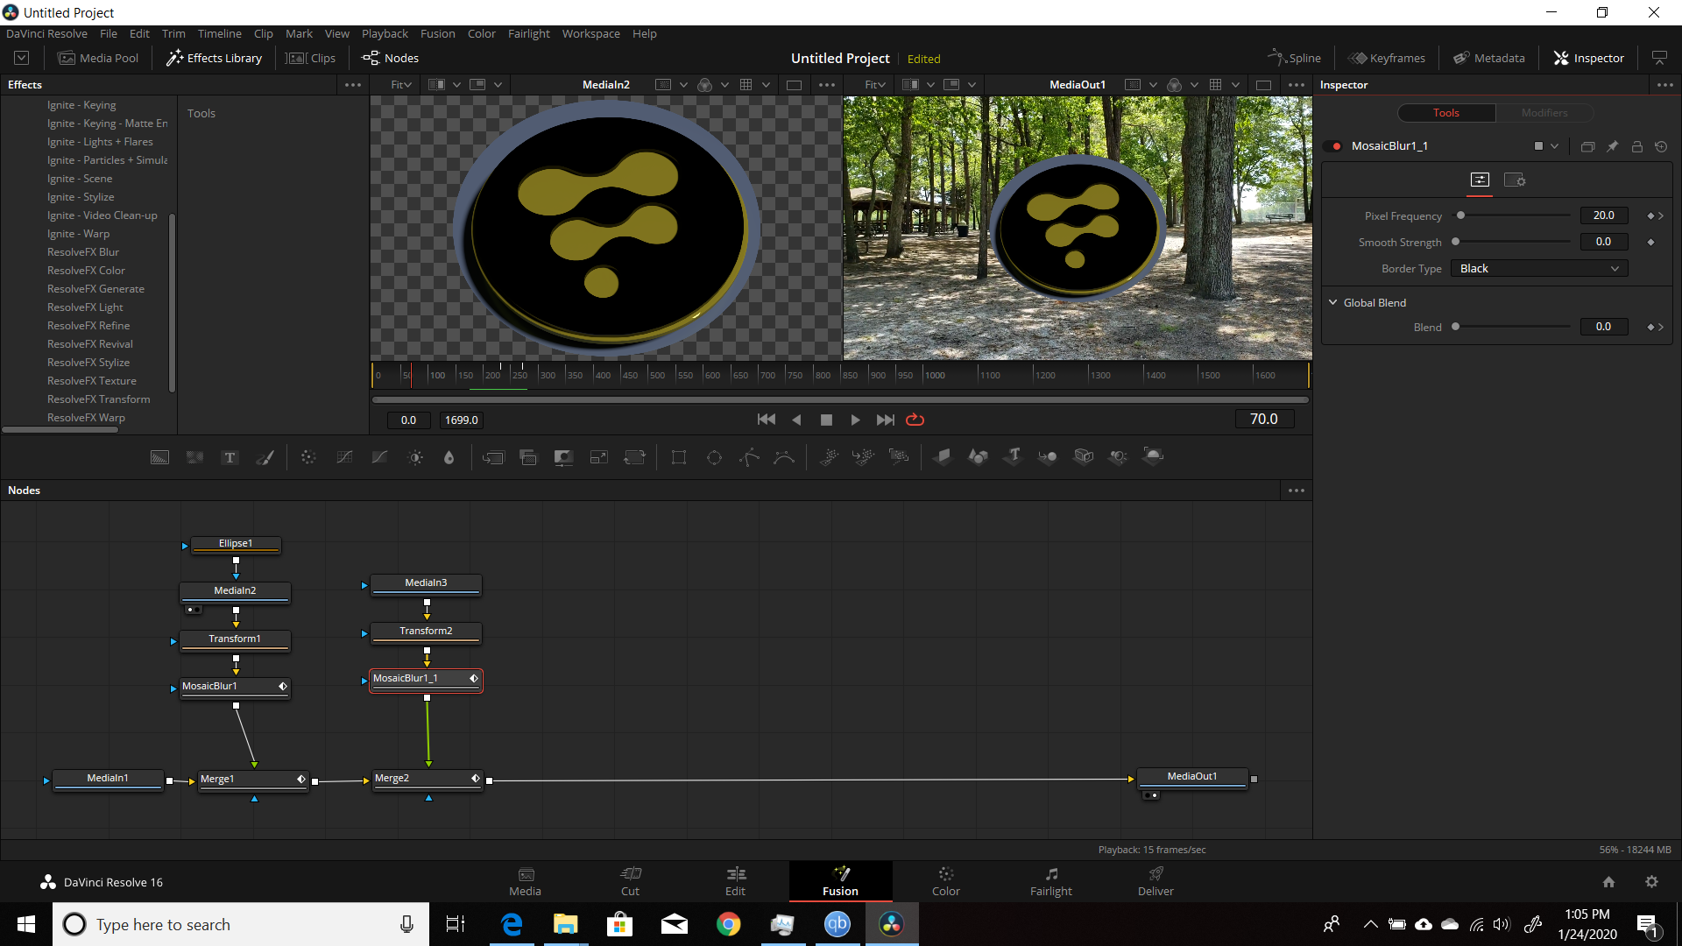Add a Renderer 3D node
This screenshot has width=1682, height=946.
point(1154,456)
